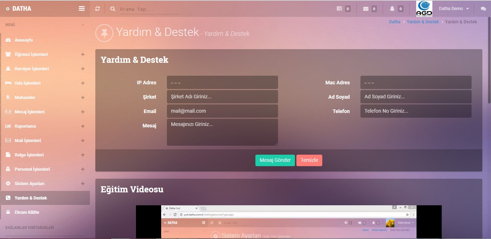Collapse the MENÜ section chevron
The image size is (491, 239).
pyautogui.click(x=83, y=25)
